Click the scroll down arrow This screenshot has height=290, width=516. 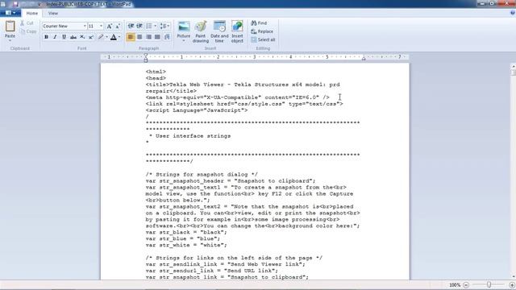click(x=513, y=277)
